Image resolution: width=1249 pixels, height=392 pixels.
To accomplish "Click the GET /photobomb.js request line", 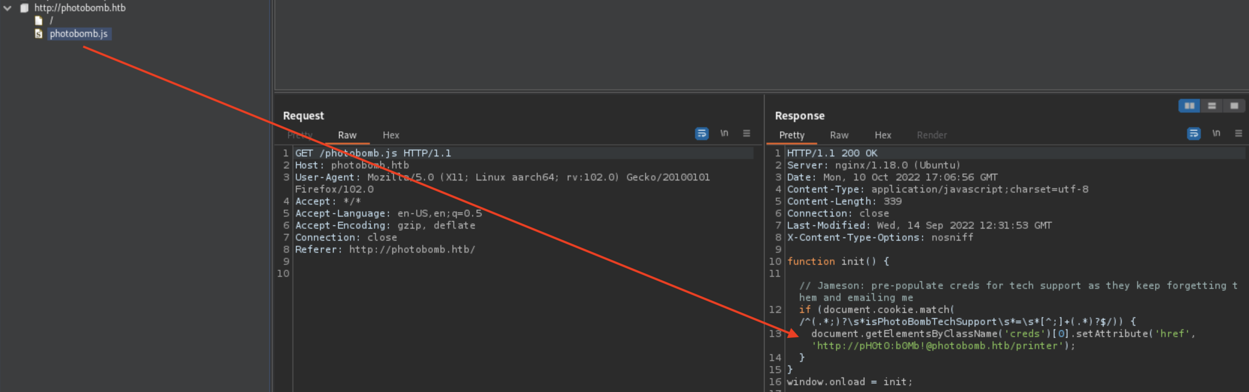I will [x=373, y=153].
